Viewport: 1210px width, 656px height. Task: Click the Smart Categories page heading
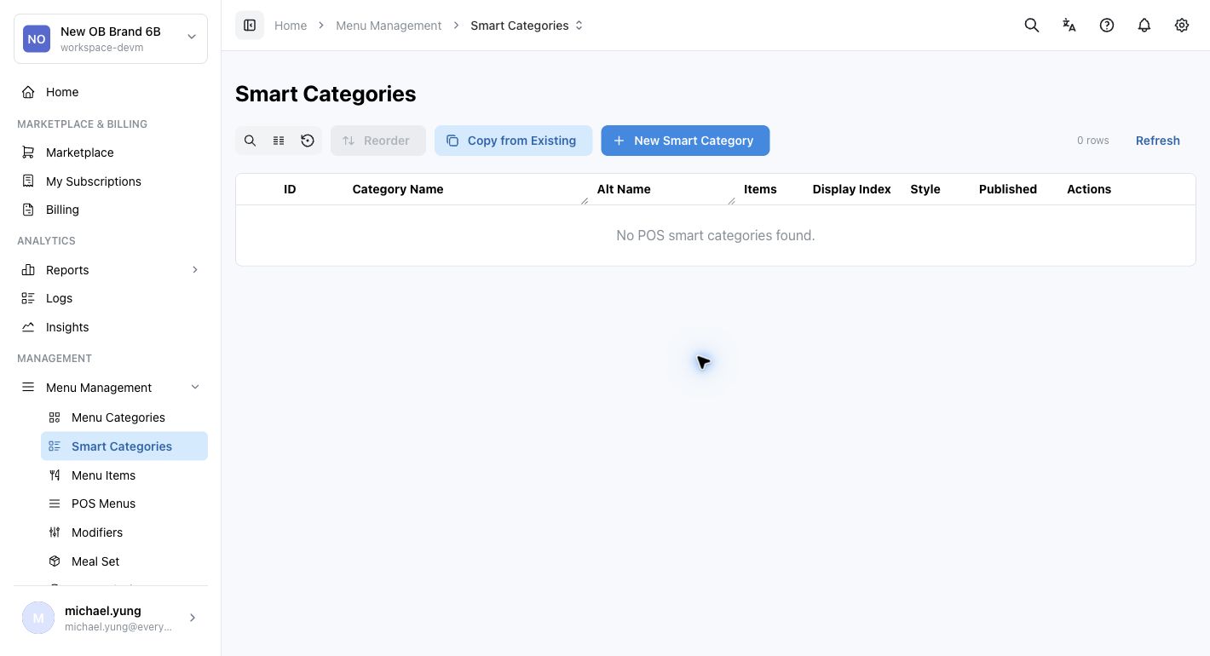(326, 94)
